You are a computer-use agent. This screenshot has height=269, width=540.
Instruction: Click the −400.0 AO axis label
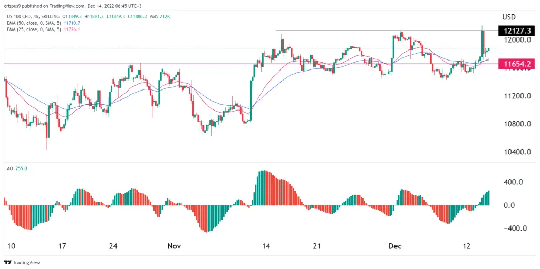point(514,228)
